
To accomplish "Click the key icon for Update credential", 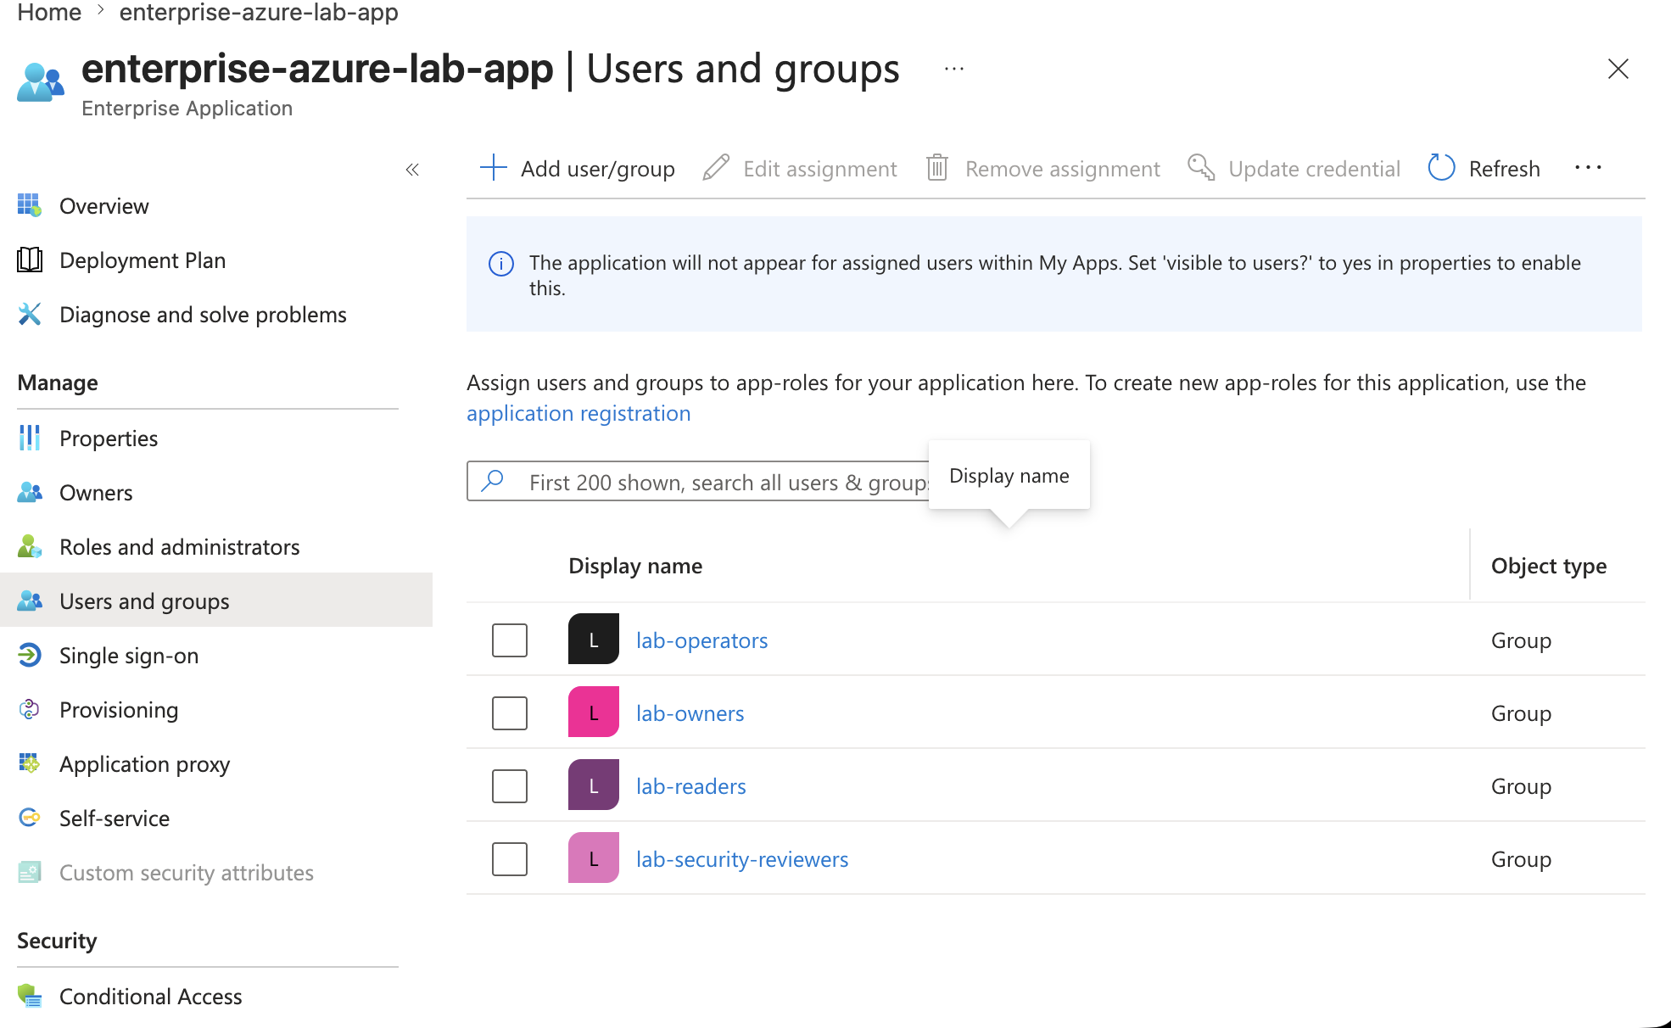I will click(x=1201, y=168).
